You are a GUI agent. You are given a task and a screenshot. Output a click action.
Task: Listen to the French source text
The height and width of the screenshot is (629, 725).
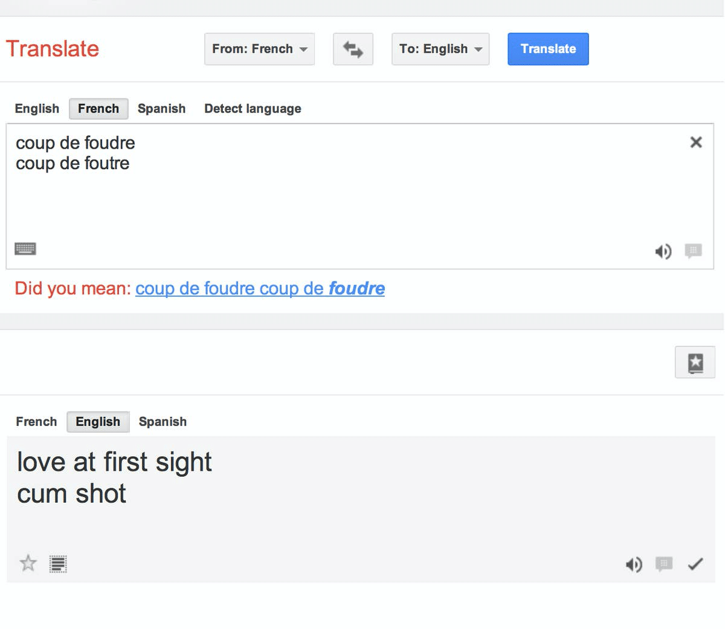[663, 251]
